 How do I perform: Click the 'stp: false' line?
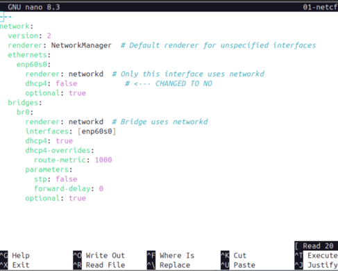tap(56, 179)
